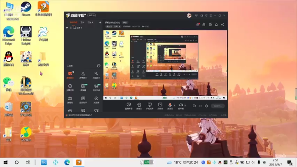Open the skin (shirt) icon in the title bar

(x=206, y=16)
